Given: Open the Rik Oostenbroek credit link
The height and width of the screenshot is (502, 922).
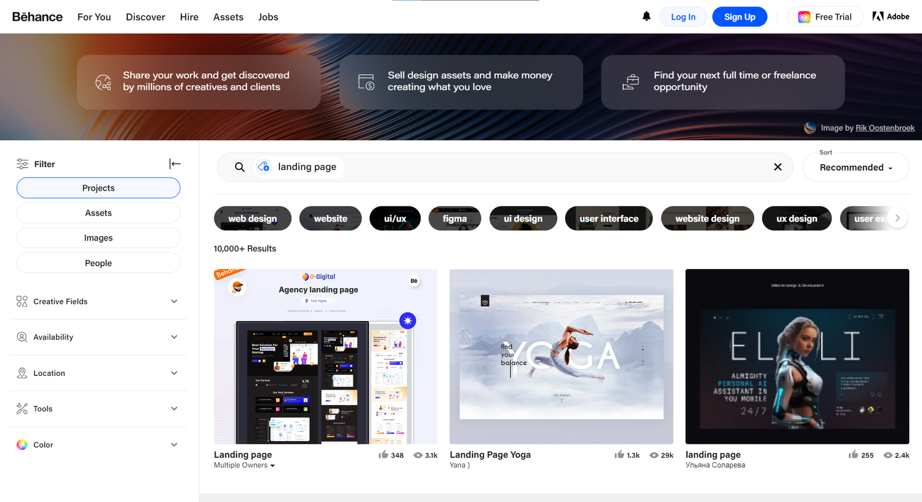Looking at the screenshot, I should coord(885,128).
